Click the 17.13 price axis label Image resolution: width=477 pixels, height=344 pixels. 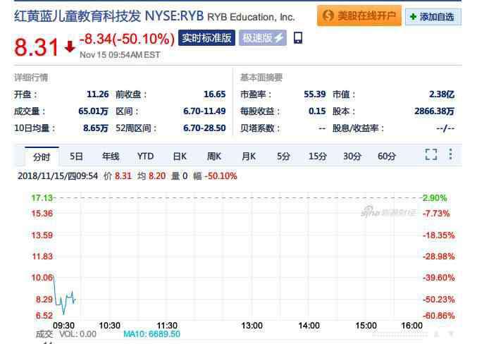42,198
